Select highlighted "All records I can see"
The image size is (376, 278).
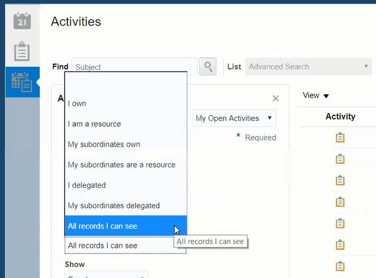pos(103,226)
